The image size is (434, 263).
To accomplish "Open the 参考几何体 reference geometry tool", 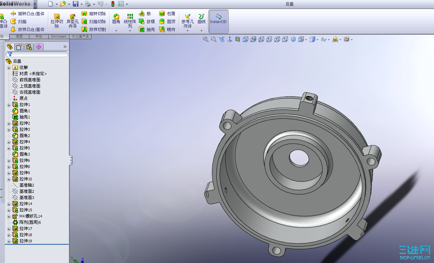I will 188,21.
